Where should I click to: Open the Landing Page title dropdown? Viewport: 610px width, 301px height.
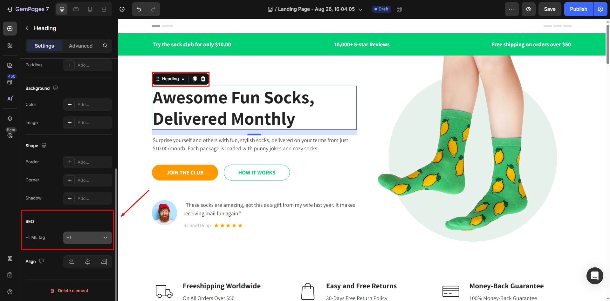360,9
